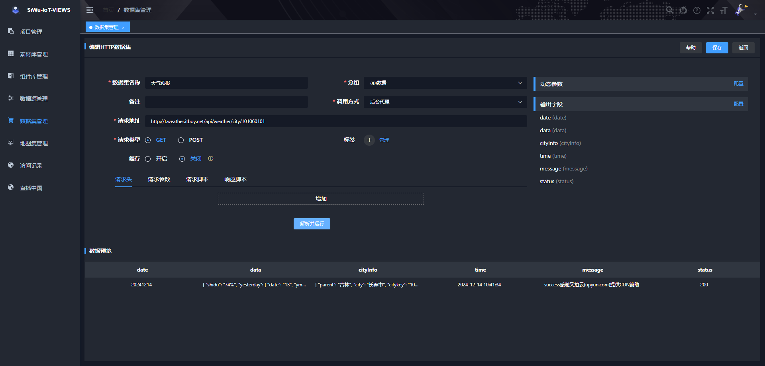
Task: Click the blue 保存 button
Action: coord(717,48)
